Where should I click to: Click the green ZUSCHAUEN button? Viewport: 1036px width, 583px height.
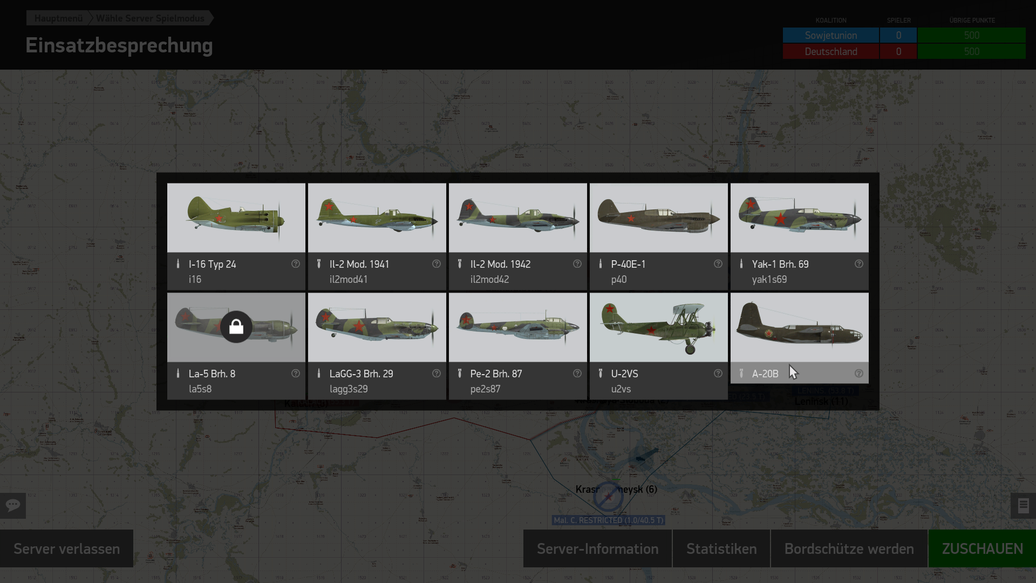point(982,548)
